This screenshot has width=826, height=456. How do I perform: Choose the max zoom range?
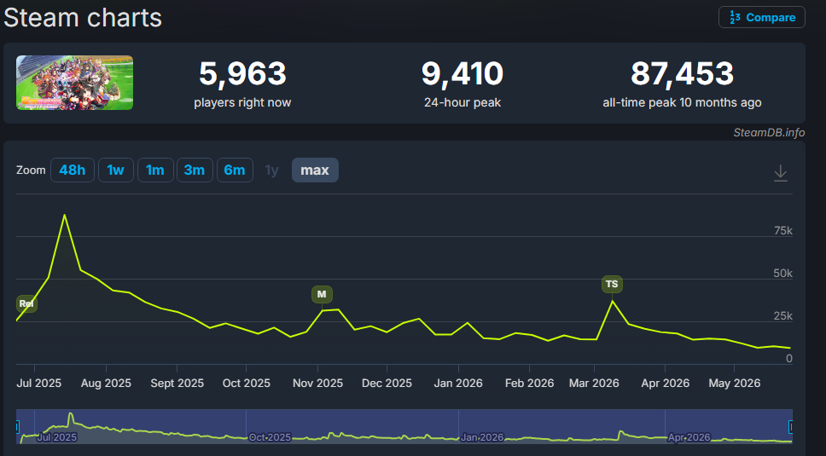pyautogui.click(x=315, y=170)
